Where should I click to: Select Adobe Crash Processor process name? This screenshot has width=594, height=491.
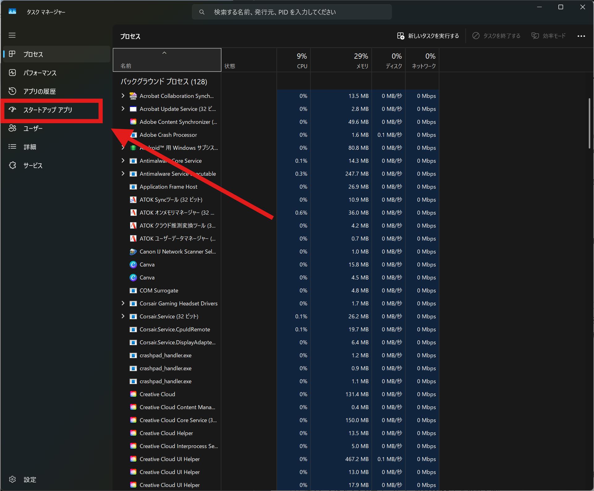tap(168, 135)
